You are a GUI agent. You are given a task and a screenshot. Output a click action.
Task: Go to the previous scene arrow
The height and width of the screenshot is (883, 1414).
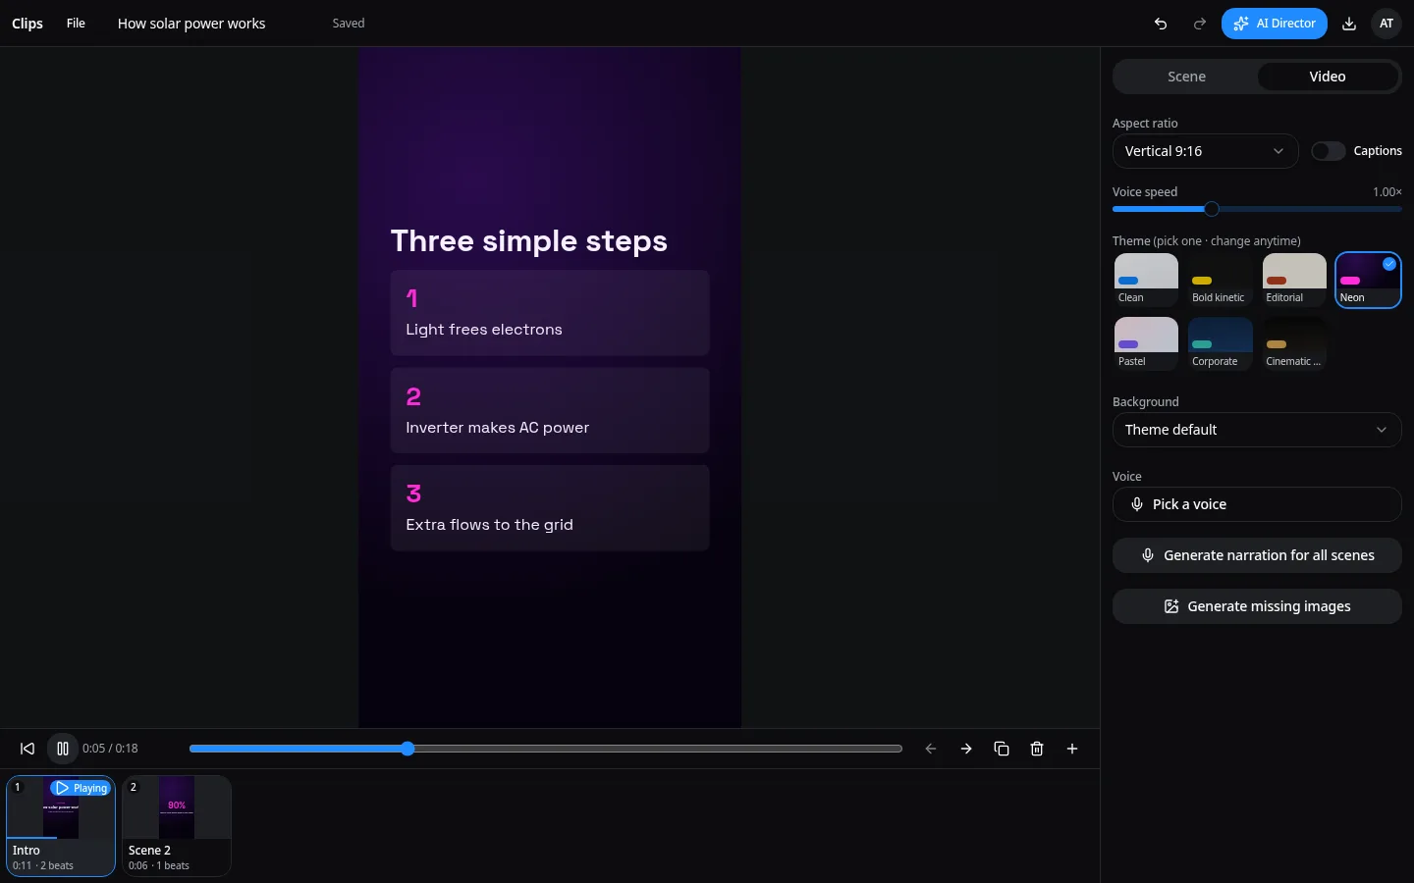[x=931, y=749]
